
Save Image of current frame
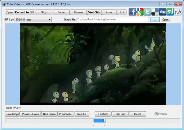coord(12,114)
